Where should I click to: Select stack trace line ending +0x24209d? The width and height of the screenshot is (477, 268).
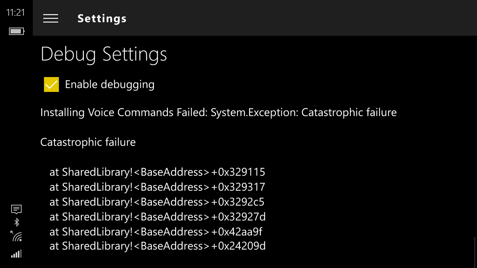click(x=158, y=246)
